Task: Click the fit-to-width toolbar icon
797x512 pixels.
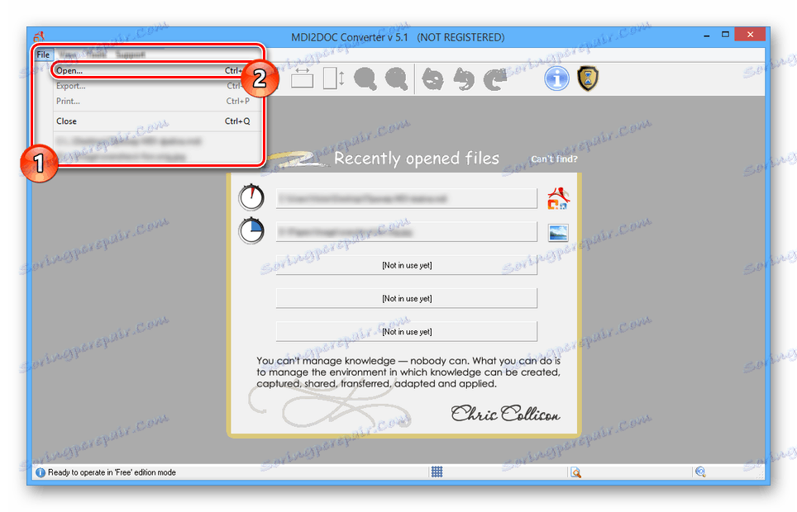Action: point(302,78)
